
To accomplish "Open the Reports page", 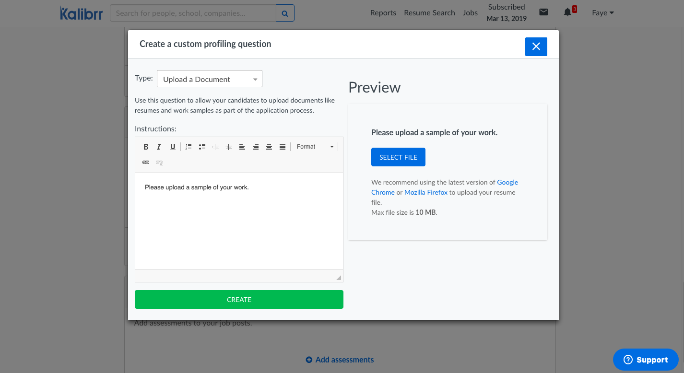I will (383, 13).
